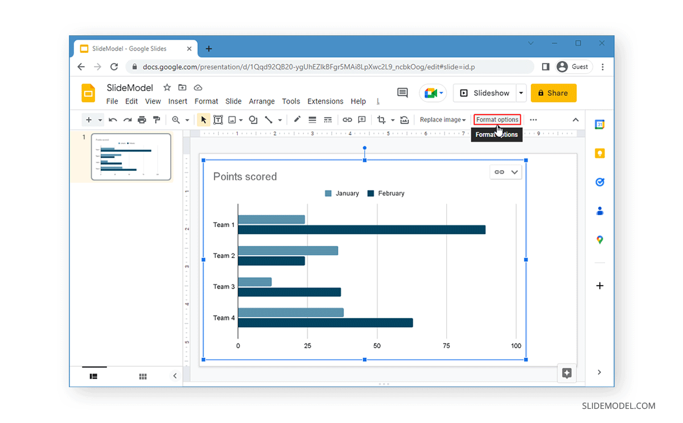Open the zoom level dropdown arrow

pos(187,120)
